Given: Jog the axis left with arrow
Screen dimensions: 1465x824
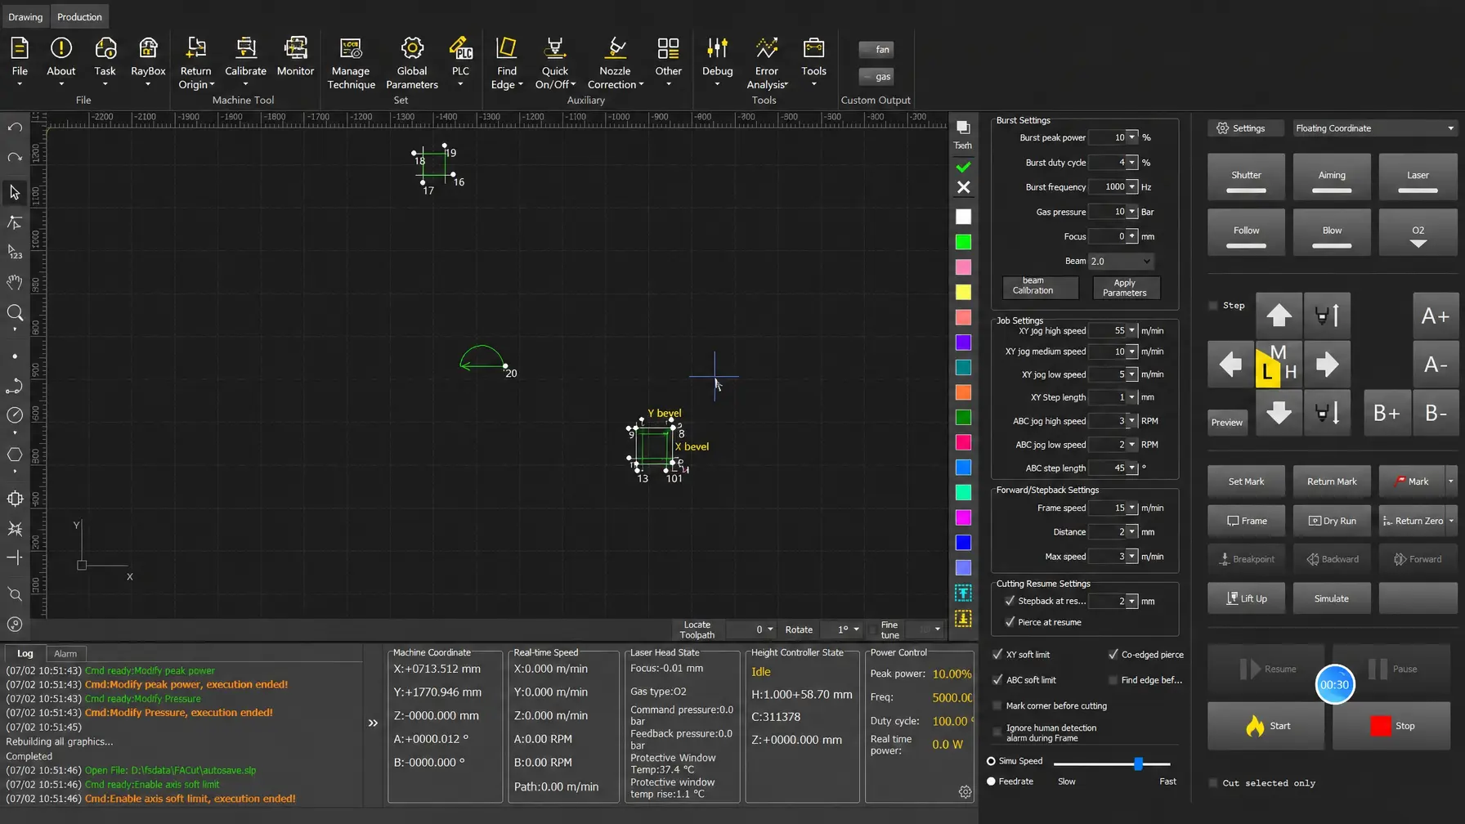Looking at the screenshot, I should tap(1230, 364).
